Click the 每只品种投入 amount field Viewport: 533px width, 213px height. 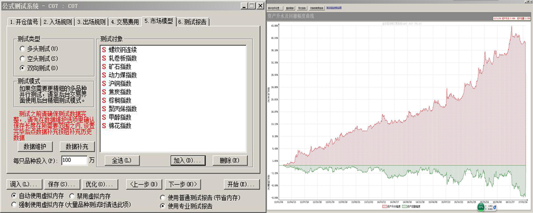click(74, 160)
